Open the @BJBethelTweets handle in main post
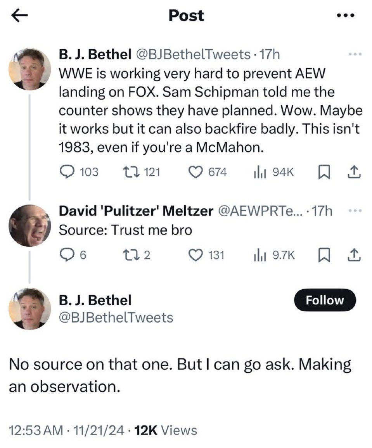The width and height of the screenshot is (372, 448). 116,318
